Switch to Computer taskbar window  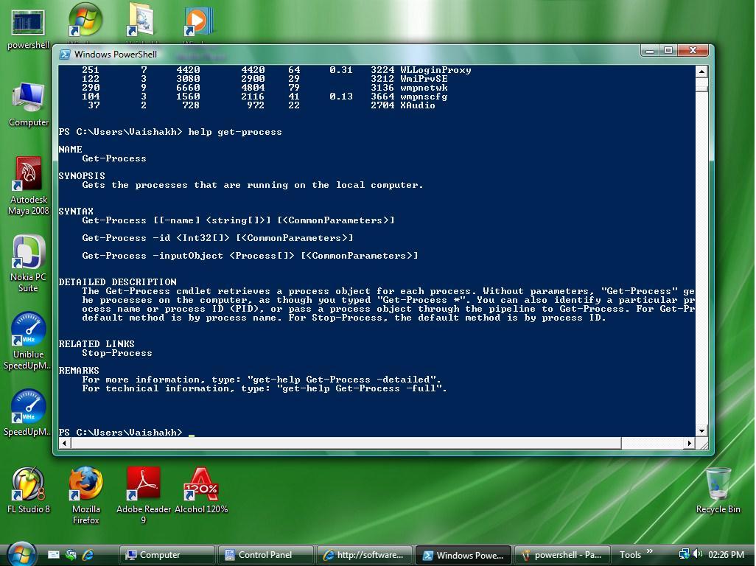point(167,555)
